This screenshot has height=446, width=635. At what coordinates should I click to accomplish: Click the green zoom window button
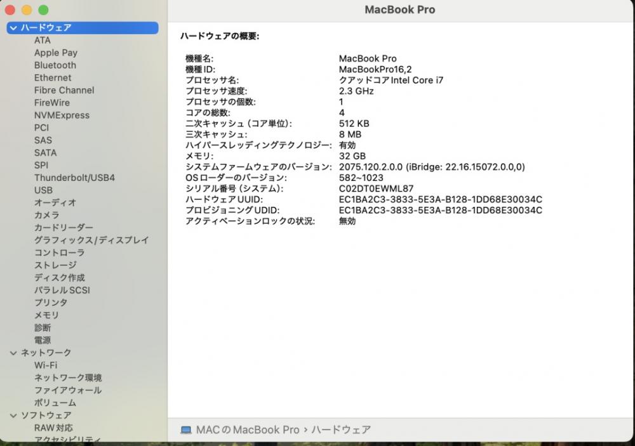click(x=43, y=10)
